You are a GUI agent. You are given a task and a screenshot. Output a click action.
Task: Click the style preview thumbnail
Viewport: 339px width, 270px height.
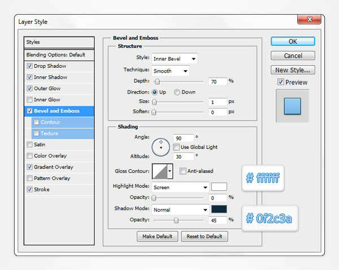click(292, 105)
